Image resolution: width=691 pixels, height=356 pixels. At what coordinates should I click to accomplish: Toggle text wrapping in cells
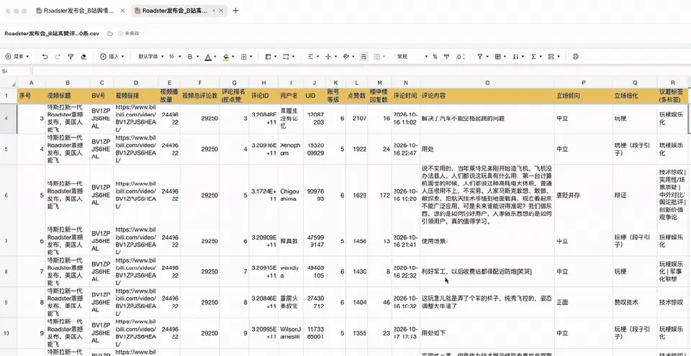(x=363, y=56)
